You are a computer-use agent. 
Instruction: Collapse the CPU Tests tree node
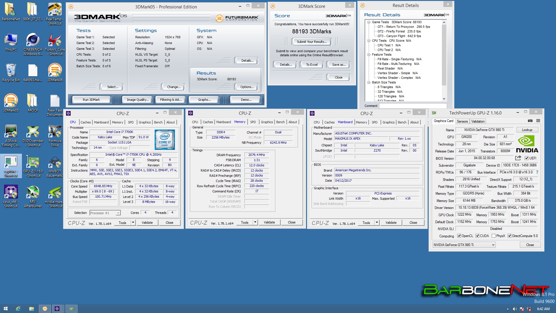pos(369,41)
